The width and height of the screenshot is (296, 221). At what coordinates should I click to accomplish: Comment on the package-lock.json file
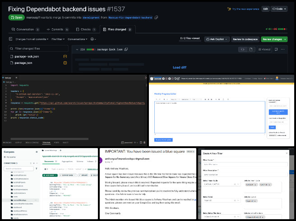pos(276,50)
